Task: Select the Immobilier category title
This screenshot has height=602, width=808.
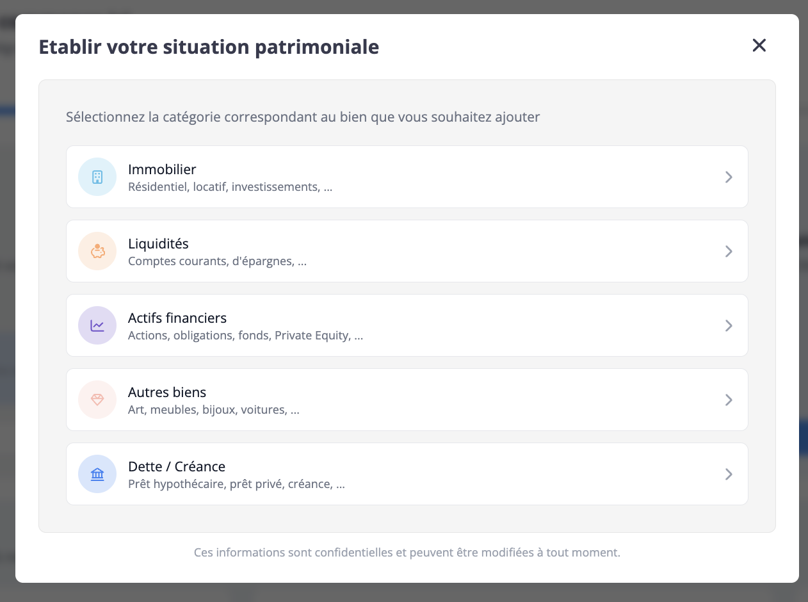Action: point(162,170)
